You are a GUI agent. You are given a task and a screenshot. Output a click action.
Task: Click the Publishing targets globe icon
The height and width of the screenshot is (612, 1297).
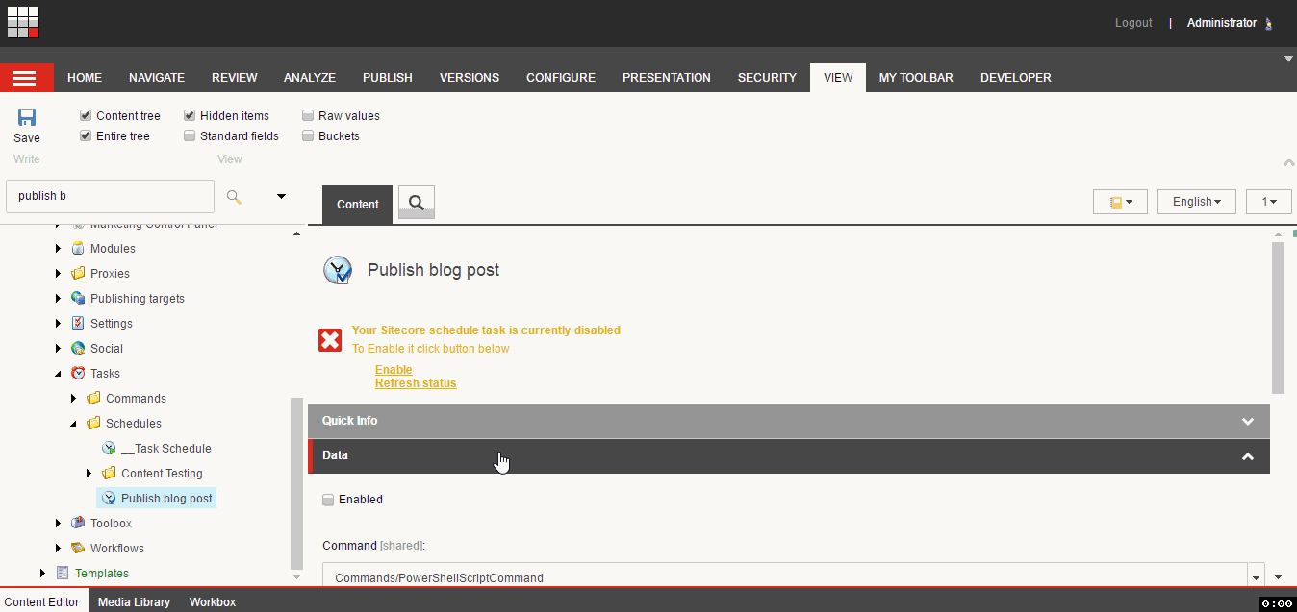(78, 299)
